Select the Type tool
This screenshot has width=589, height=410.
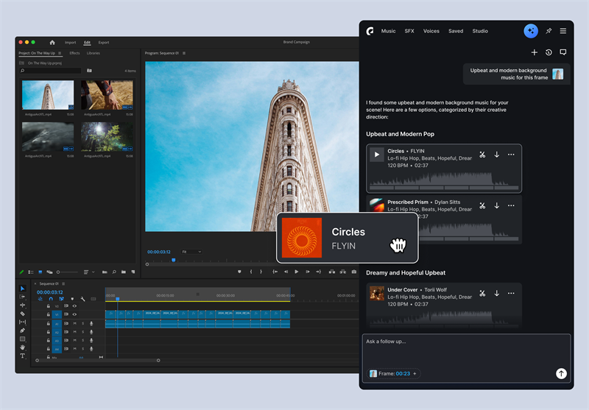22,356
